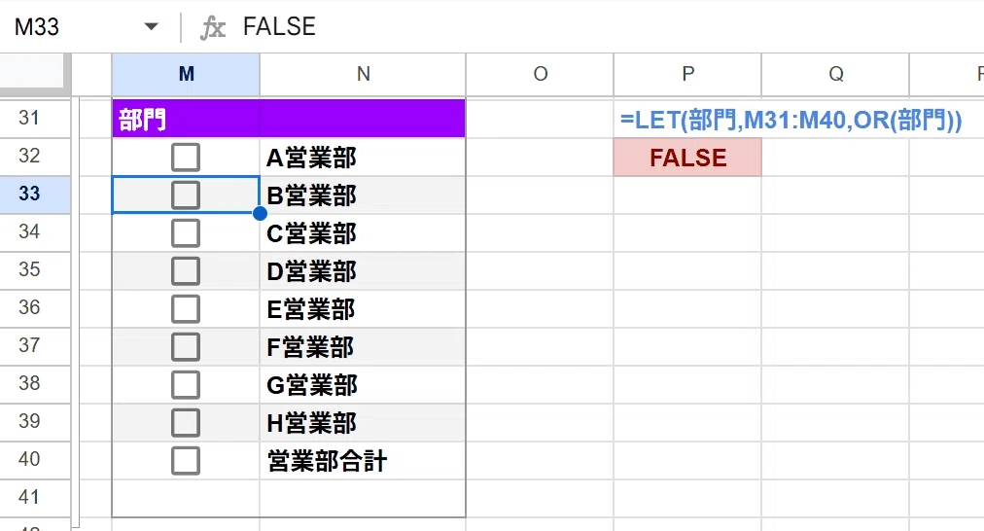Tick the H営業部 checkbox
The image size is (984, 531).
(x=186, y=423)
